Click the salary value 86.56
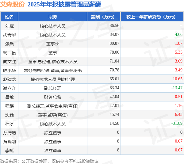This screenshot has height=164, width=184. (x=114, y=25)
